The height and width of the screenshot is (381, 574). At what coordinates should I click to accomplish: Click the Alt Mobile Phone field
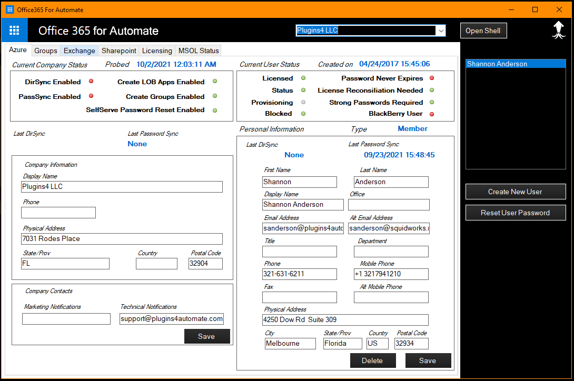click(391, 297)
